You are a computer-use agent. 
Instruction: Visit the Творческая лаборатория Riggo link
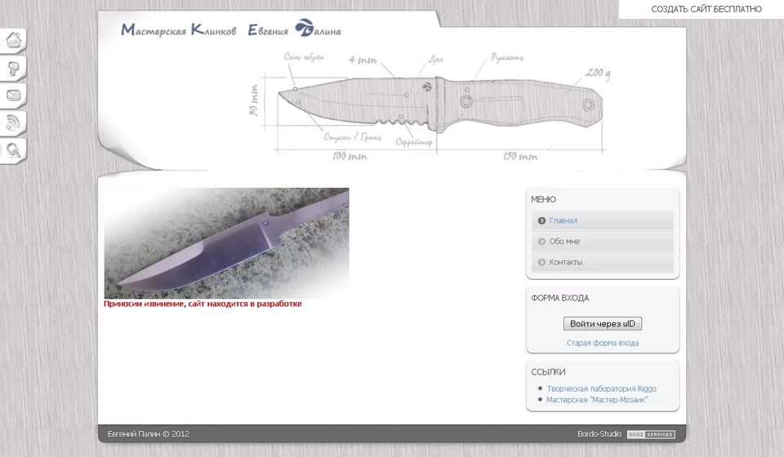[601, 388]
